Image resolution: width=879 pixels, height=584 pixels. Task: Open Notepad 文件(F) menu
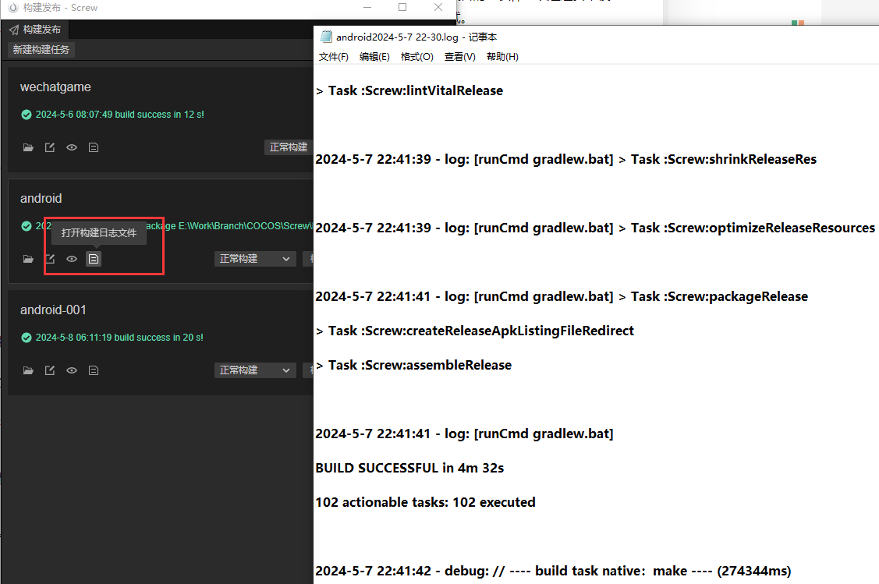point(334,57)
